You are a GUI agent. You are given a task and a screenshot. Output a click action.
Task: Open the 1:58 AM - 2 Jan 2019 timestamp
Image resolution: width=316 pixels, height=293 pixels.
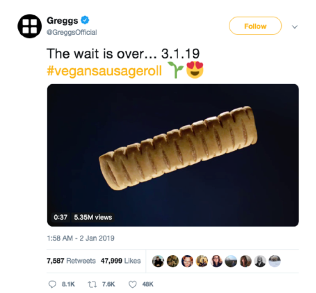point(81,239)
